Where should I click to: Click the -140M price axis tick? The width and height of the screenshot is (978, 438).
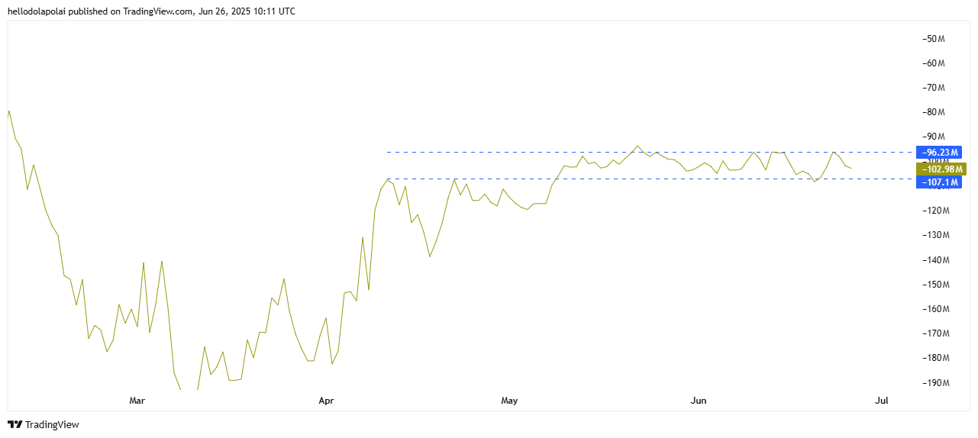934,259
